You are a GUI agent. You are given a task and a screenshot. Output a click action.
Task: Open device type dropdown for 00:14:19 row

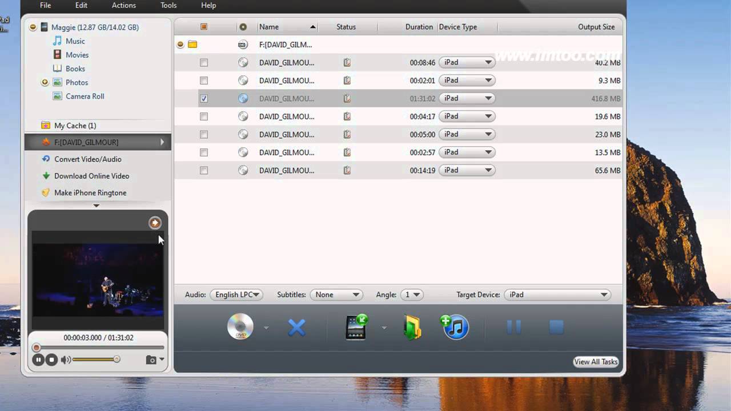467,170
